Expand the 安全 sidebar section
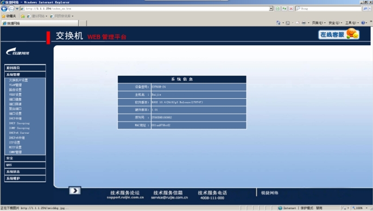373x211 pixels. click(25, 158)
